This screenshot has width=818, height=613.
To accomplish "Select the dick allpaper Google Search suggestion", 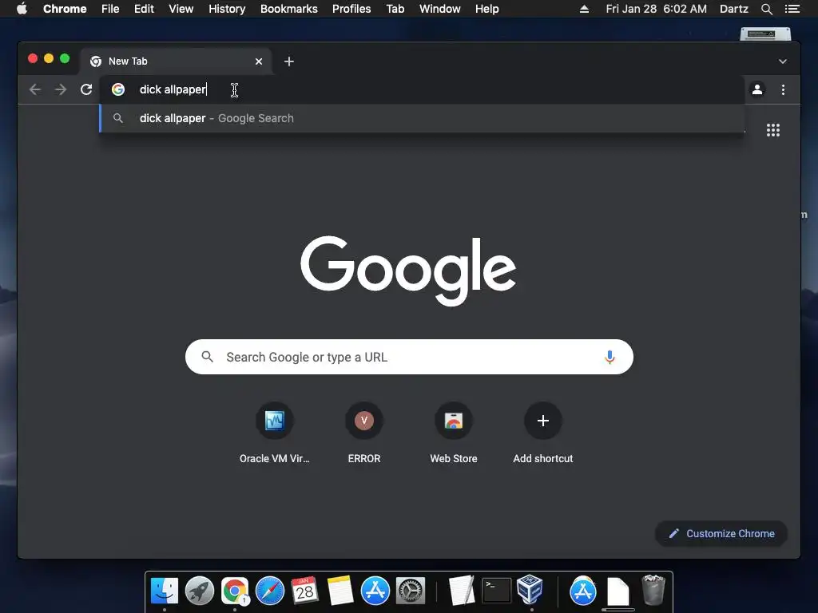I will point(422,118).
